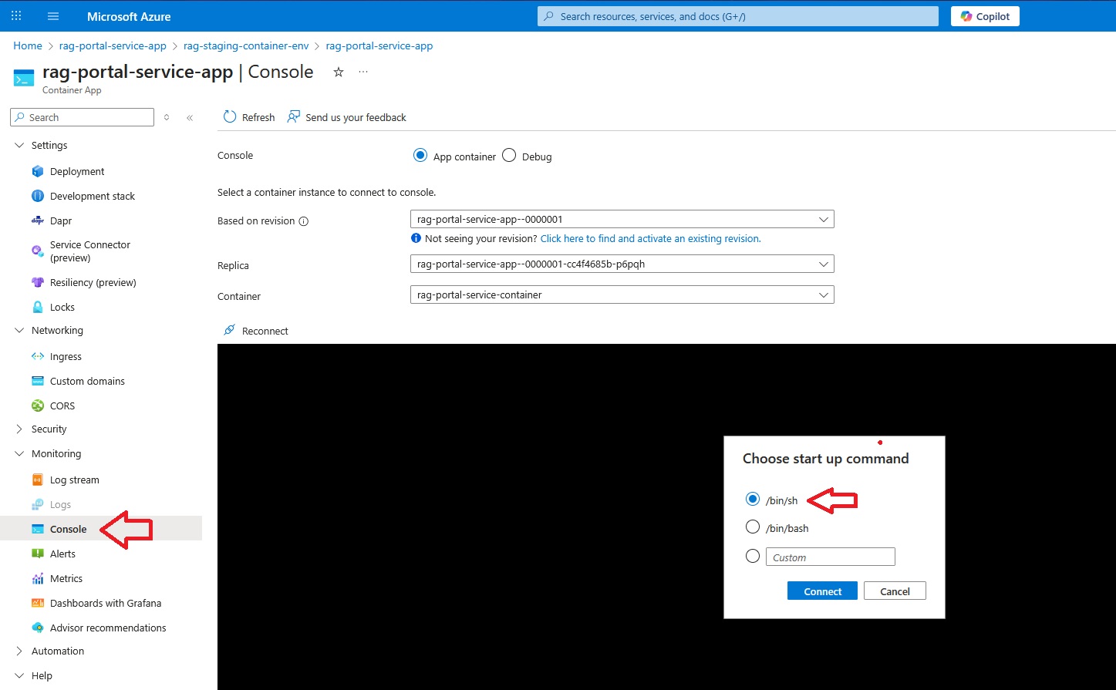The image size is (1116, 690).
Task: Open Dashboards with Grafana
Action: [x=106, y=602]
